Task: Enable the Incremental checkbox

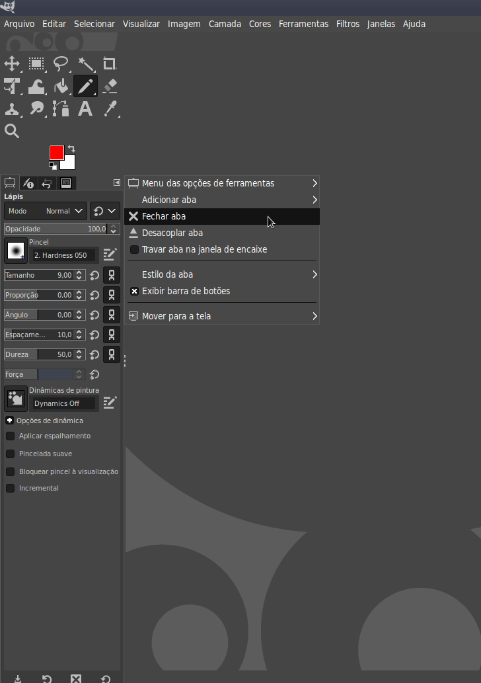Action: [10, 489]
